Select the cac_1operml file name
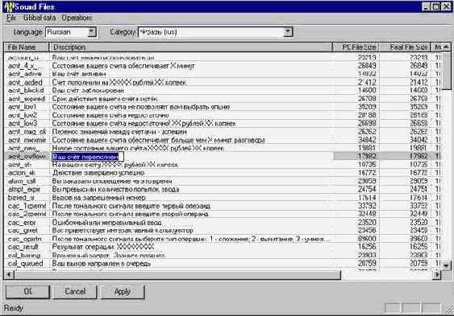The width and height of the screenshot is (454, 316). point(27,206)
